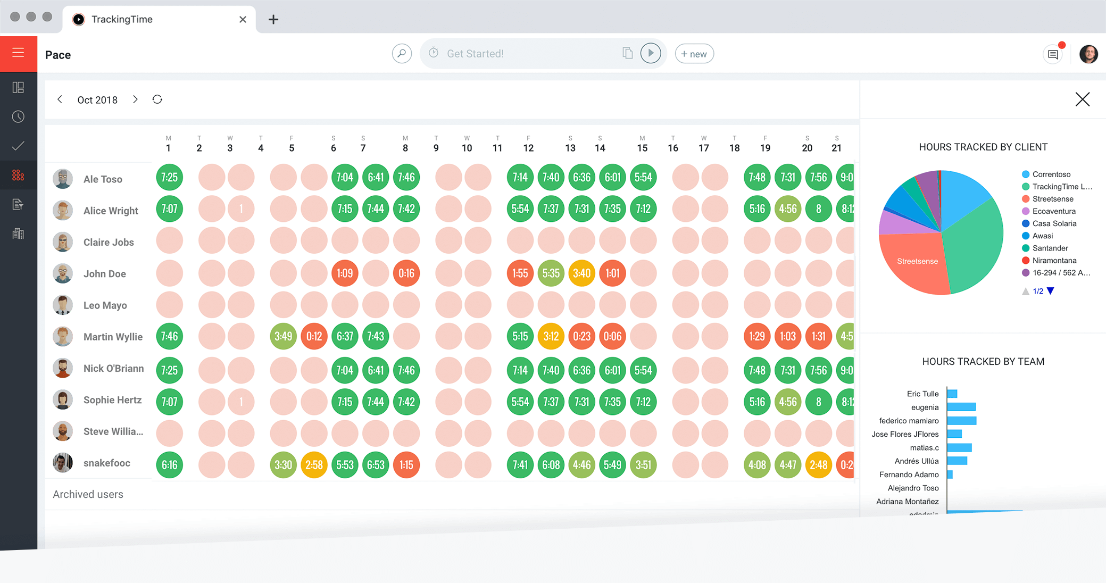Open the checkmark tasks sidebar icon

18,146
